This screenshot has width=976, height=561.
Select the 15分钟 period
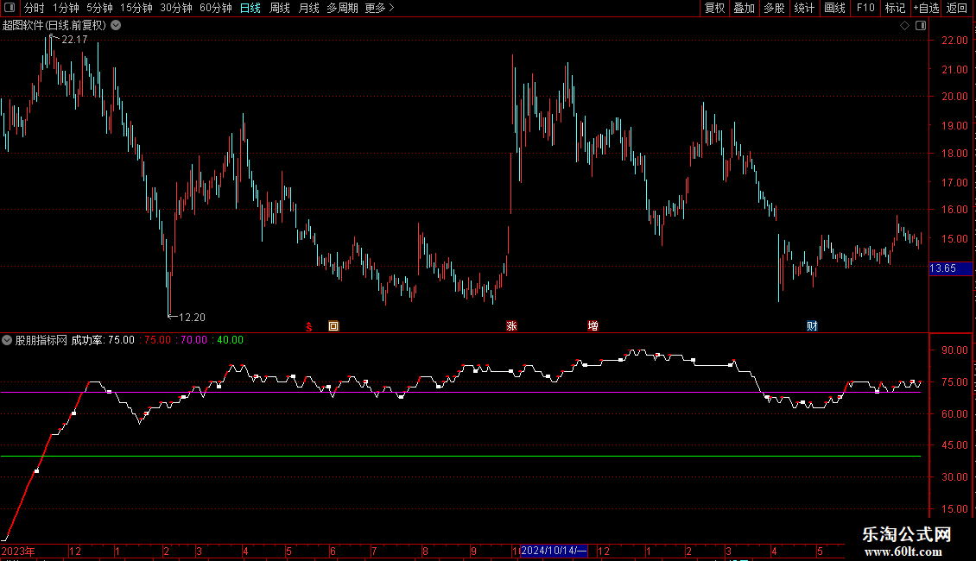pos(136,8)
